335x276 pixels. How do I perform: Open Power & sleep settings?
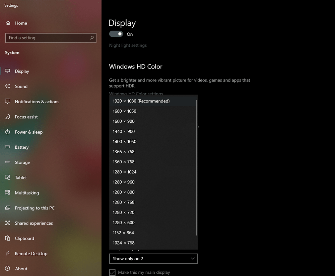[x=51, y=132]
